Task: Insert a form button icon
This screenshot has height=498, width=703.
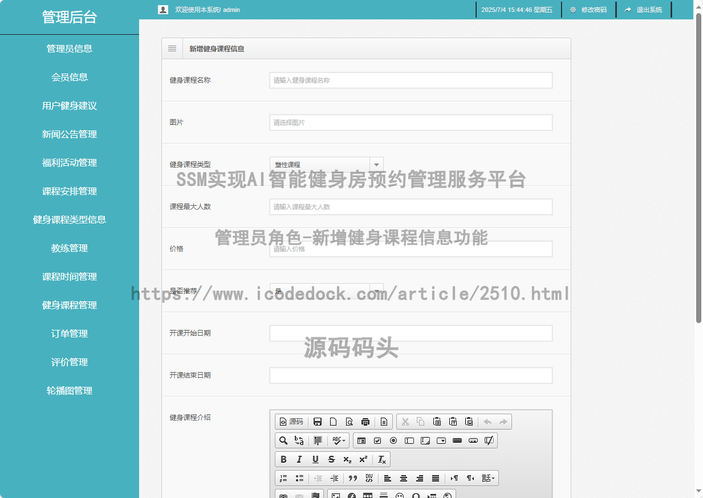Action: [x=457, y=440]
